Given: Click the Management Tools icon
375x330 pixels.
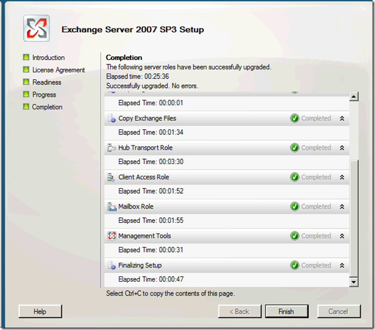Looking at the screenshot, I should coord(111,236).
